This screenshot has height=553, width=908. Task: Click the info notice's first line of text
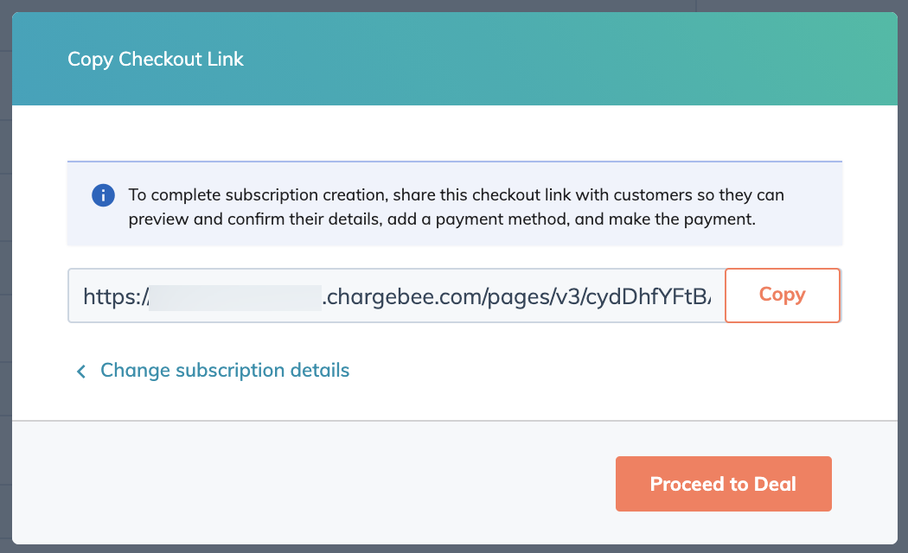[x=456, y=195]
